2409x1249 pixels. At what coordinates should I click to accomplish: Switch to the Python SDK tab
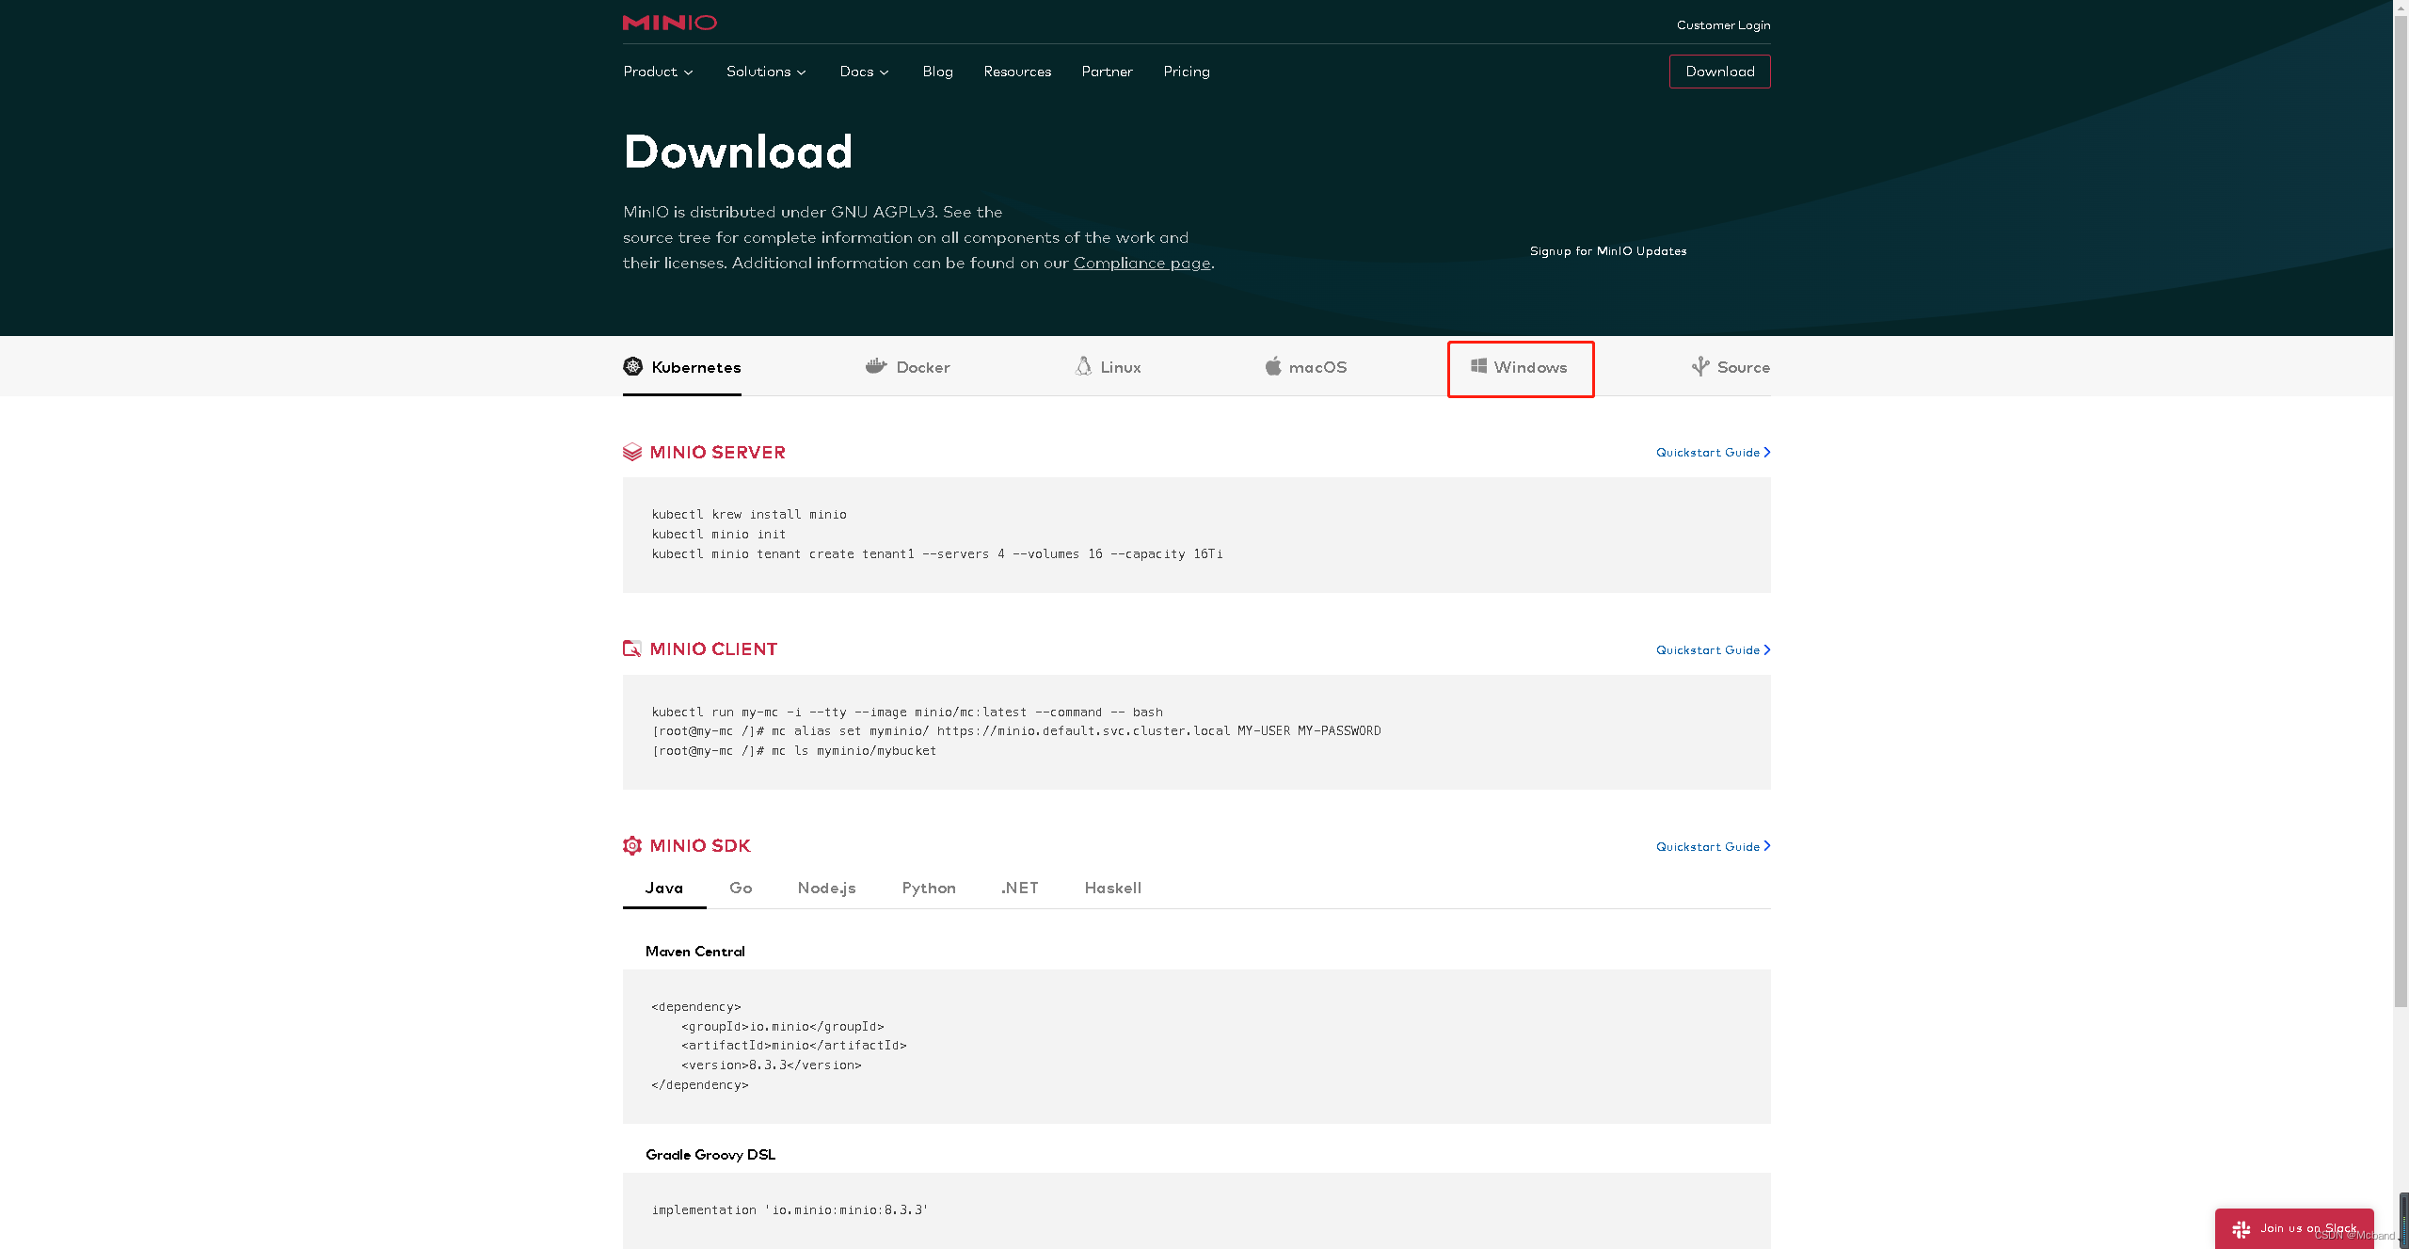(928, 888)
